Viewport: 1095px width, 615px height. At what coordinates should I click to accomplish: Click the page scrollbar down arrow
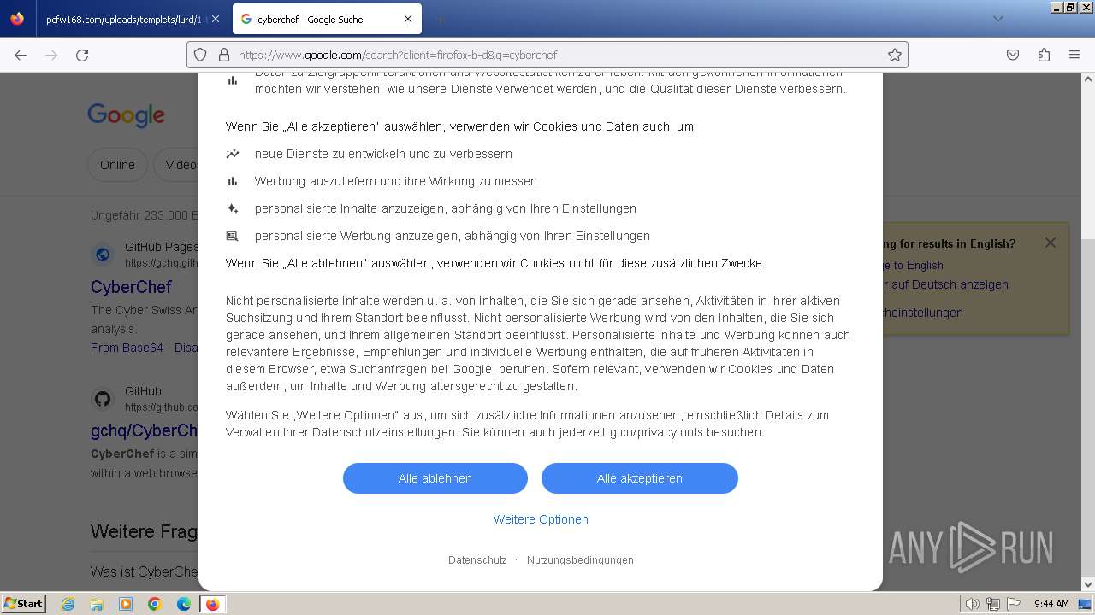pos(1088,585)
